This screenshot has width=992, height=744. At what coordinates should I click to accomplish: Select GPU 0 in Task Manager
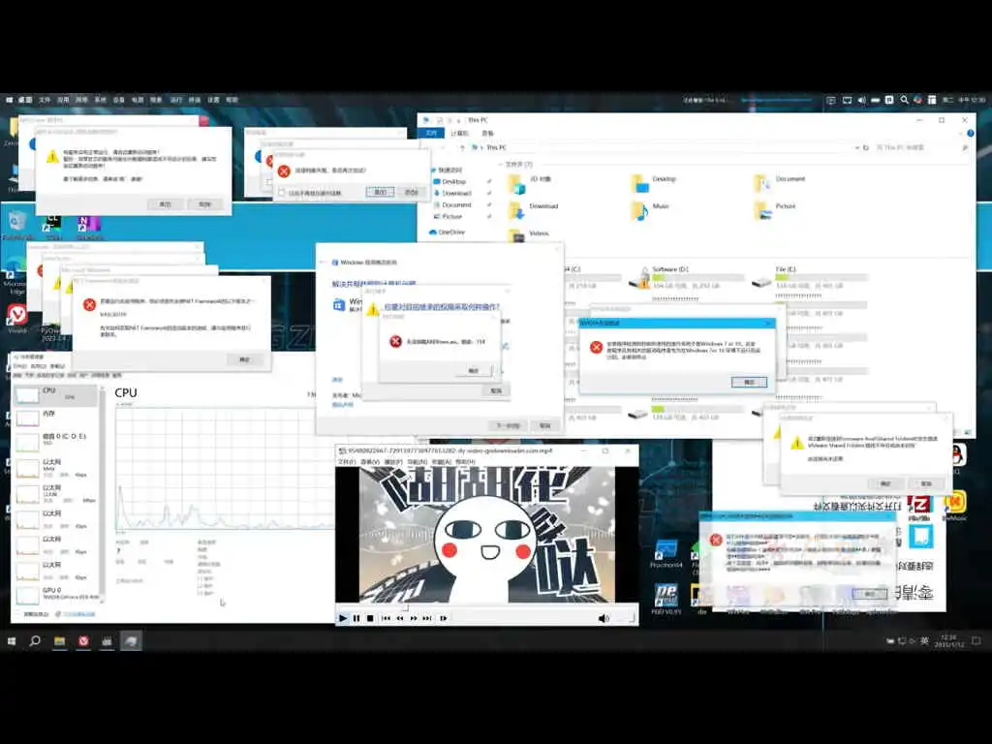pyautogui.click(x=55, y=594)
